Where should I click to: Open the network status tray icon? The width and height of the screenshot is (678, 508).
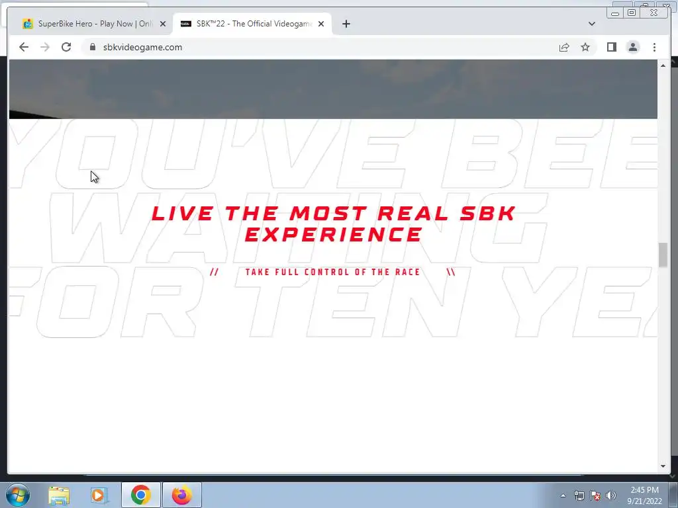point(579,495)
